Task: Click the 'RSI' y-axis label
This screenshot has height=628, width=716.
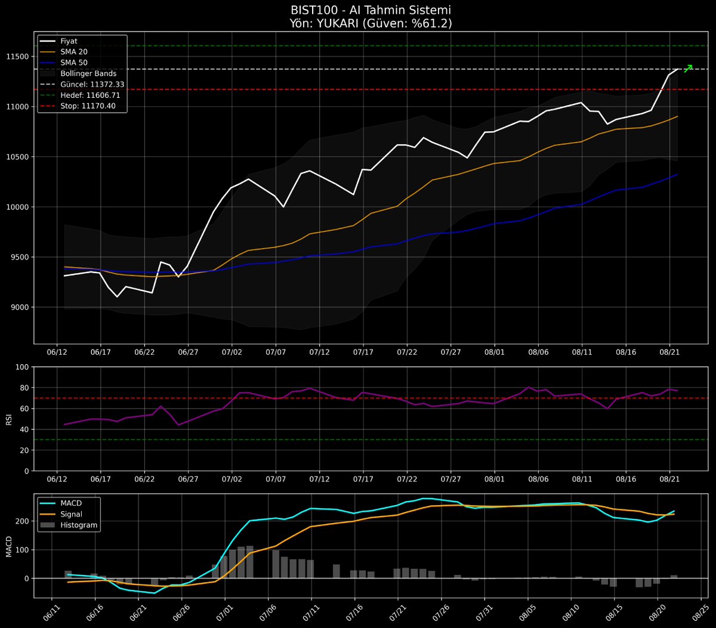Action: coord(8,419)
